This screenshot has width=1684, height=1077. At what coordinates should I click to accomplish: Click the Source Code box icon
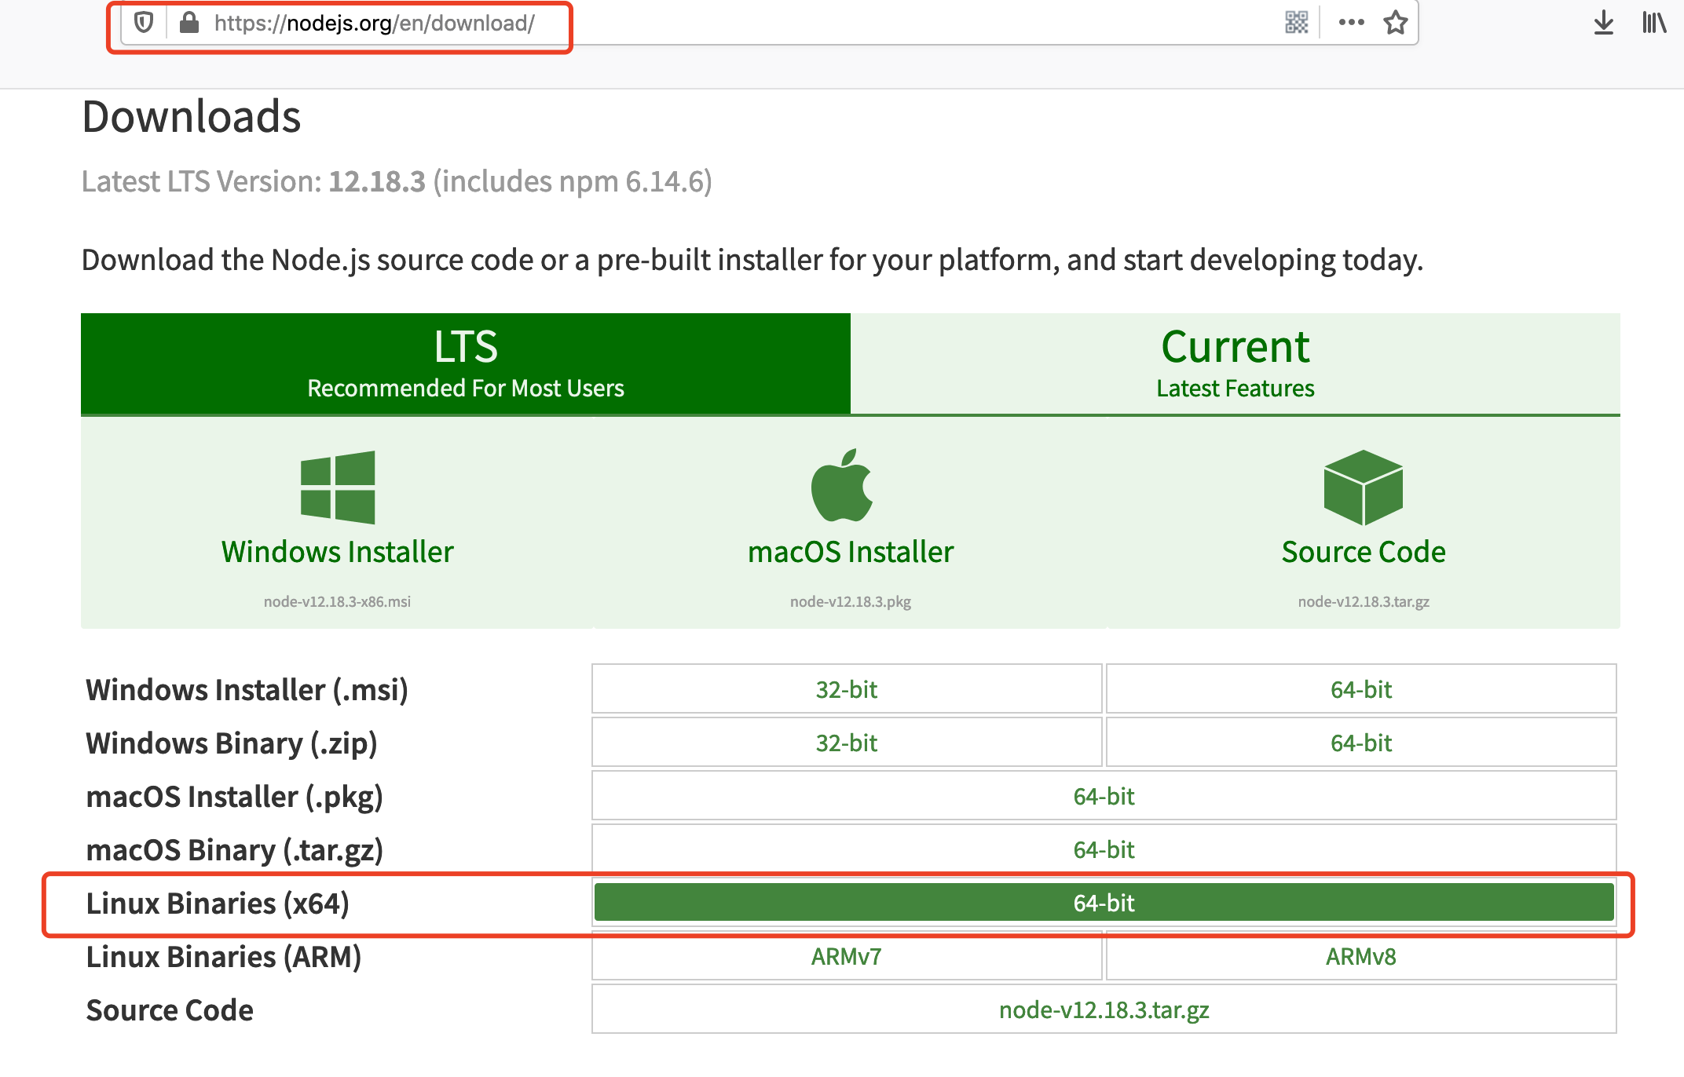pos(1364,487)
